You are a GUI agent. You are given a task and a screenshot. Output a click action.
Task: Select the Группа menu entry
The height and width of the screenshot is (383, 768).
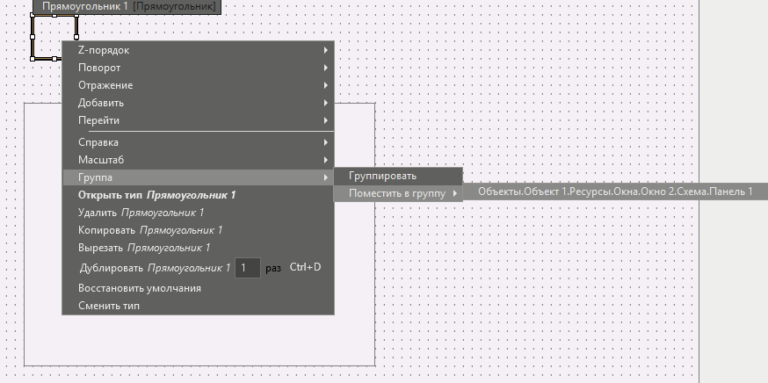(x=95, y=177)
